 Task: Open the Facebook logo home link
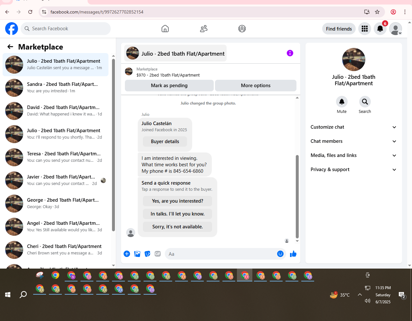point(12,29)
